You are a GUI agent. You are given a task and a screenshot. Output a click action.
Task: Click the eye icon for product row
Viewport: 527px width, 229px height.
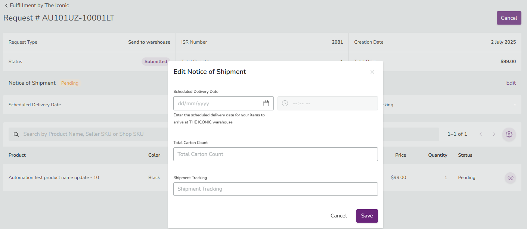(x=510, y=178)
